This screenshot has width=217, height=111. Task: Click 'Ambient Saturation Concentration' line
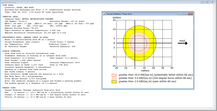click(x=35, y=33)
